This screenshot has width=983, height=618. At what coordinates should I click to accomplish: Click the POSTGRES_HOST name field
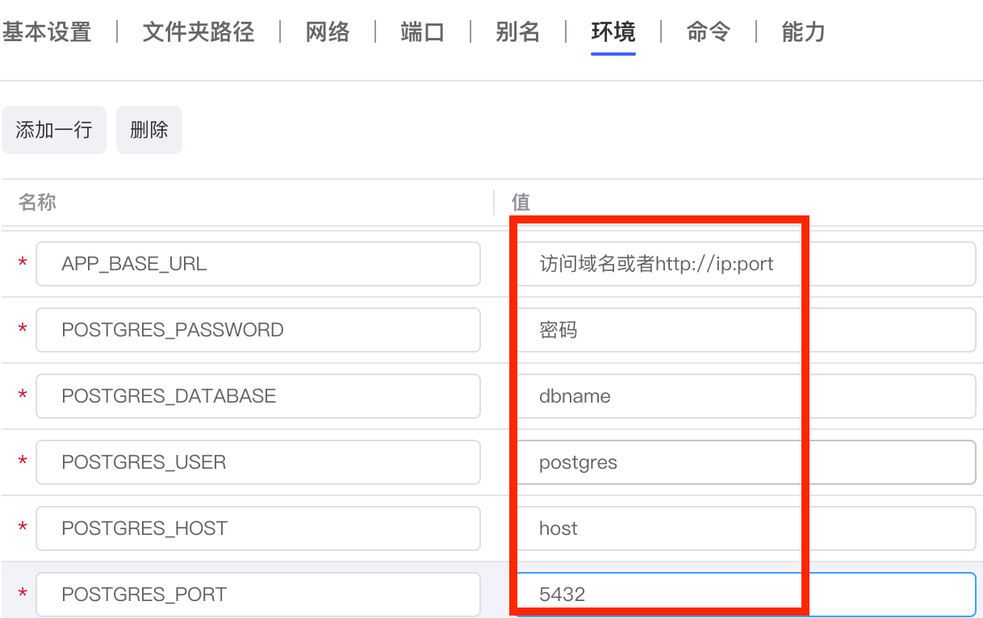point(257,528)
